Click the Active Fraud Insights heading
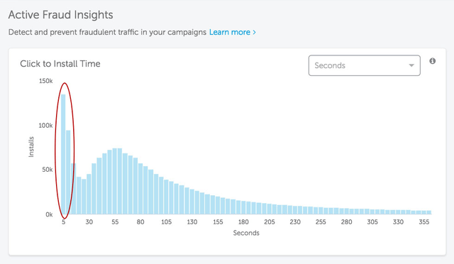 60,15
